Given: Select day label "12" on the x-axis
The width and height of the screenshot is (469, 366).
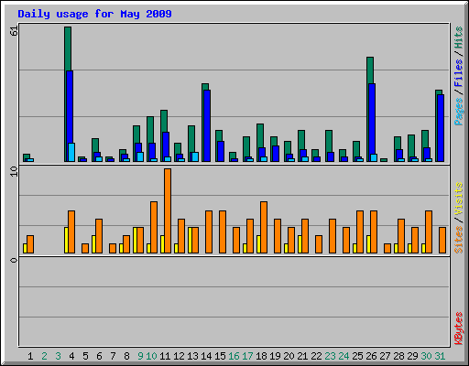Looking at the screenshot, I should point(179,356).
